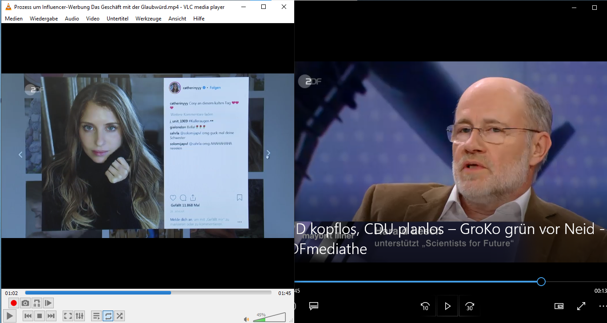
Task: Take a snapshot with the camera icon
Action: click(25, 303)
